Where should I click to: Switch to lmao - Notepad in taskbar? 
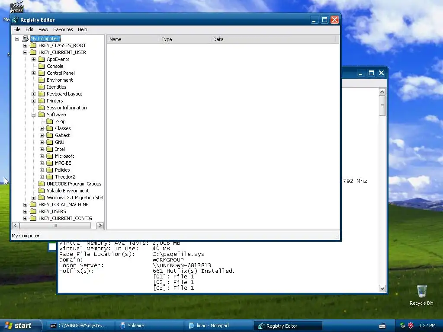(x=218, y=326)
